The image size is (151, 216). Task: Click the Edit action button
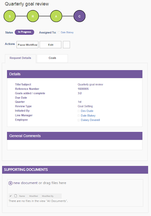pyautogui.click(x=51, y=45)
